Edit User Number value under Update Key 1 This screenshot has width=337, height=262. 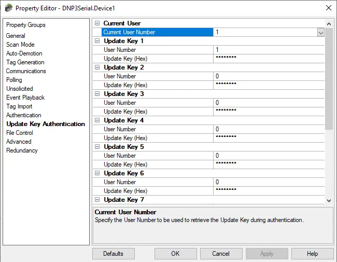(269, 50)
